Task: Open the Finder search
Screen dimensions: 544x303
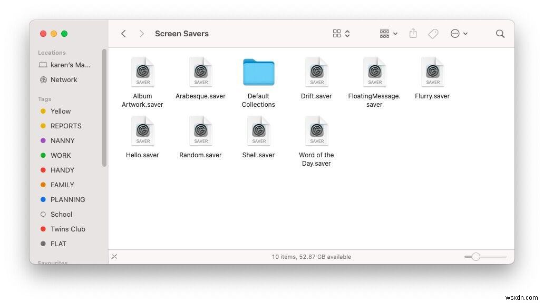Action: pyautogui.click(x=500, y=33)
